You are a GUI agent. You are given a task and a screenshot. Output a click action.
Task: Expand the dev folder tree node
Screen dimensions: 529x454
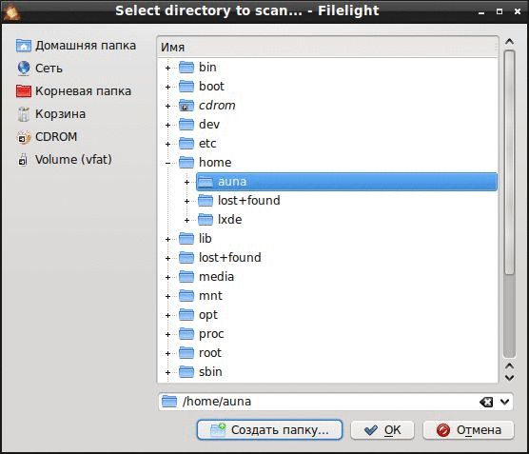coord(167,126)
